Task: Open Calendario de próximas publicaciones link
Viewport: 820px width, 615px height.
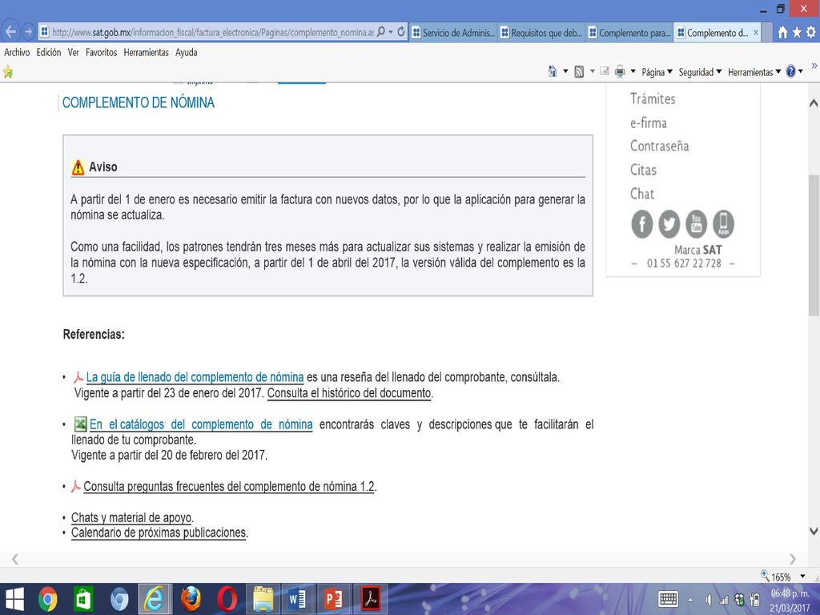Action: (159, 533)
